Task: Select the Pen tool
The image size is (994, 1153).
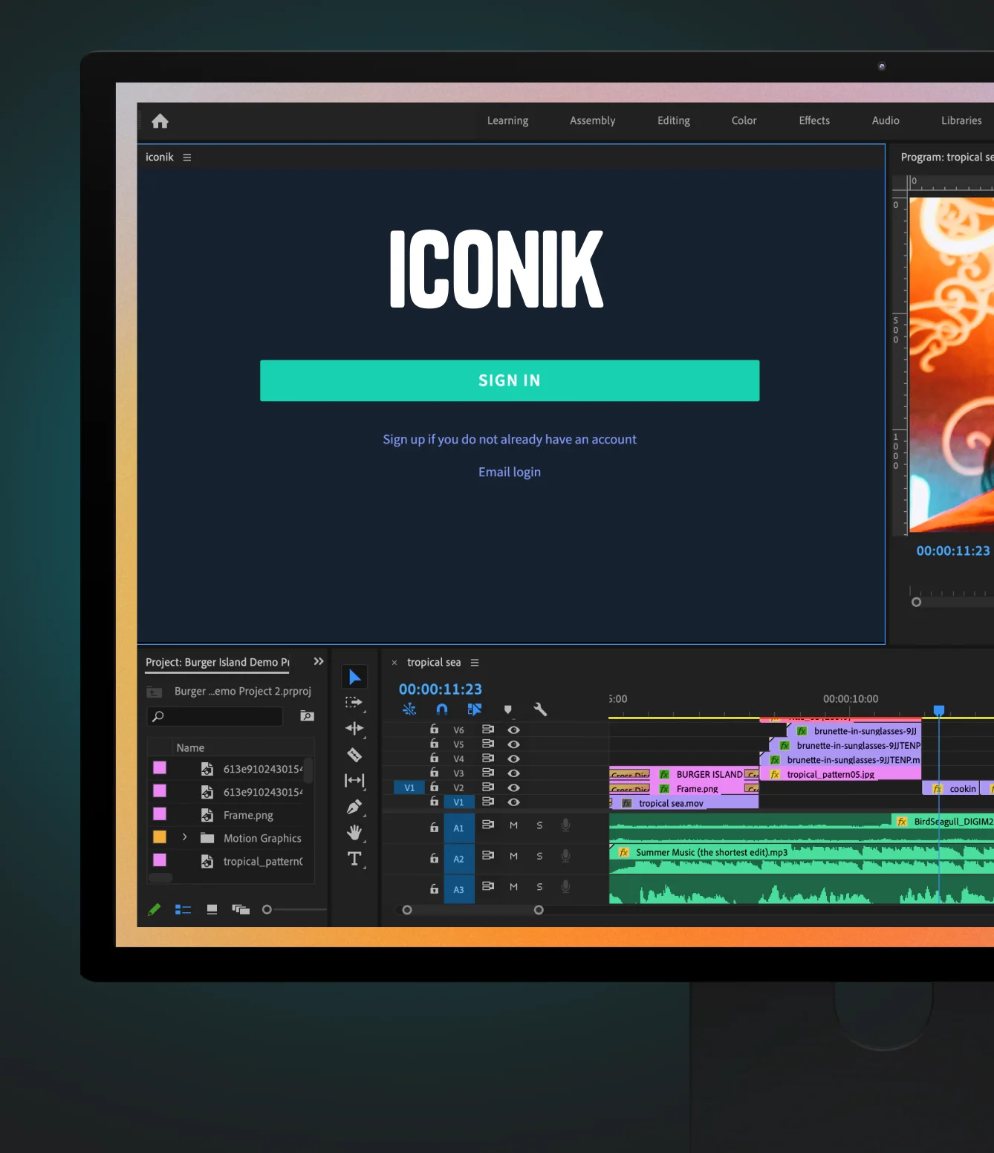Action: pyautogui.click(x=354, y=807)
